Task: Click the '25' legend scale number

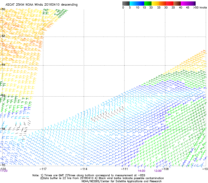Action: point(159,8)
